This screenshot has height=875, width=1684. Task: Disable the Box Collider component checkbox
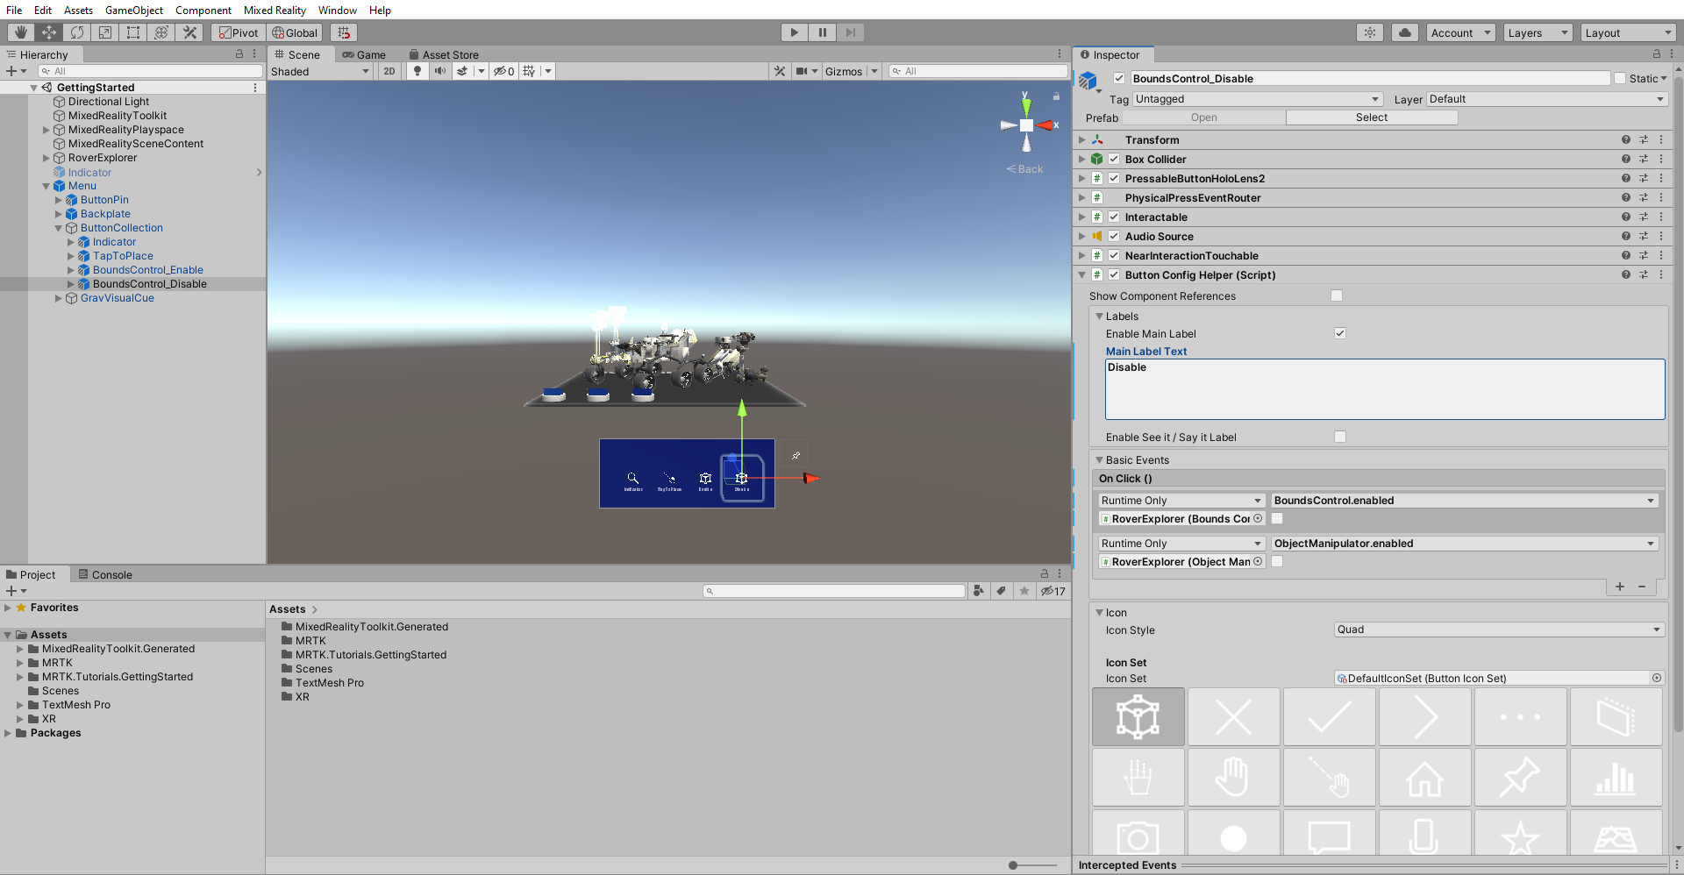click(x=1115, y=159)
